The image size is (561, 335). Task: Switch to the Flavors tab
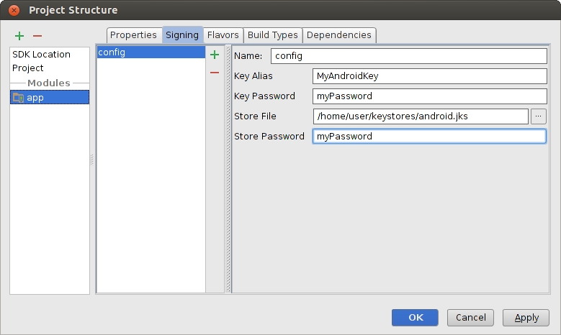(223, 35)
